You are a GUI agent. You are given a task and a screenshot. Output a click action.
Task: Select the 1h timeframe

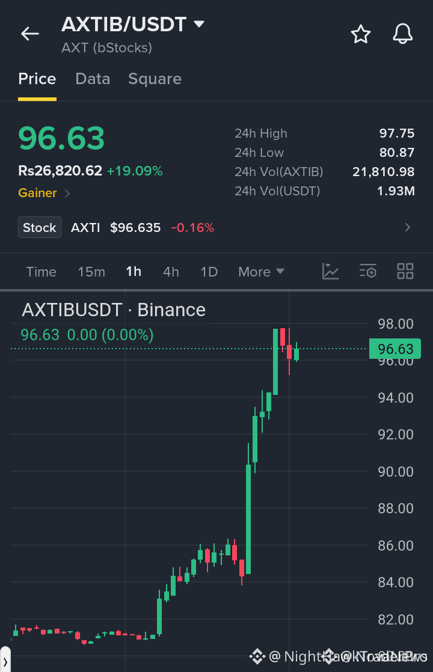tap(134, 272)
